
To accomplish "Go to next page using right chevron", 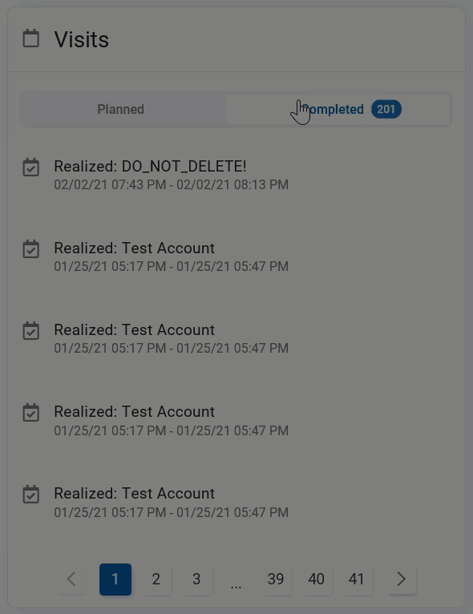I will tap(401, 580).
